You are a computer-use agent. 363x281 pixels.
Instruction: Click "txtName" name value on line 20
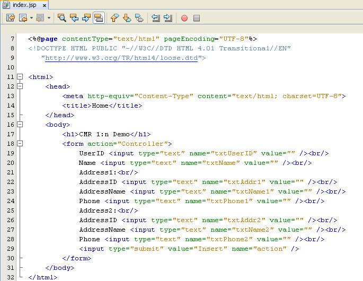(x=221, y=163)
